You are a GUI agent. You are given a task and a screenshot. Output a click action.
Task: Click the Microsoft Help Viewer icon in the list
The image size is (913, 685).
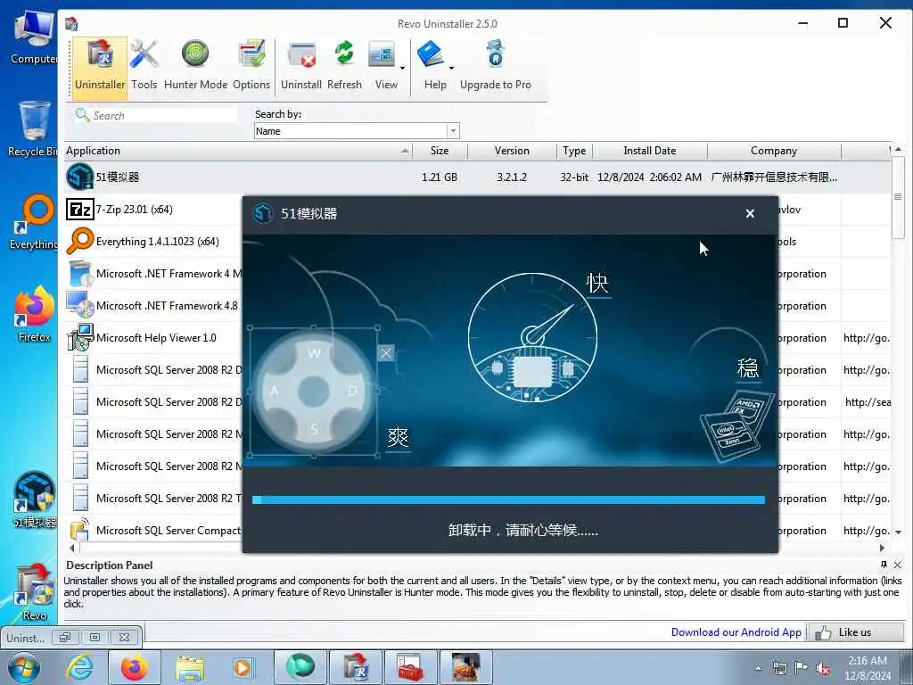[79, 338]
